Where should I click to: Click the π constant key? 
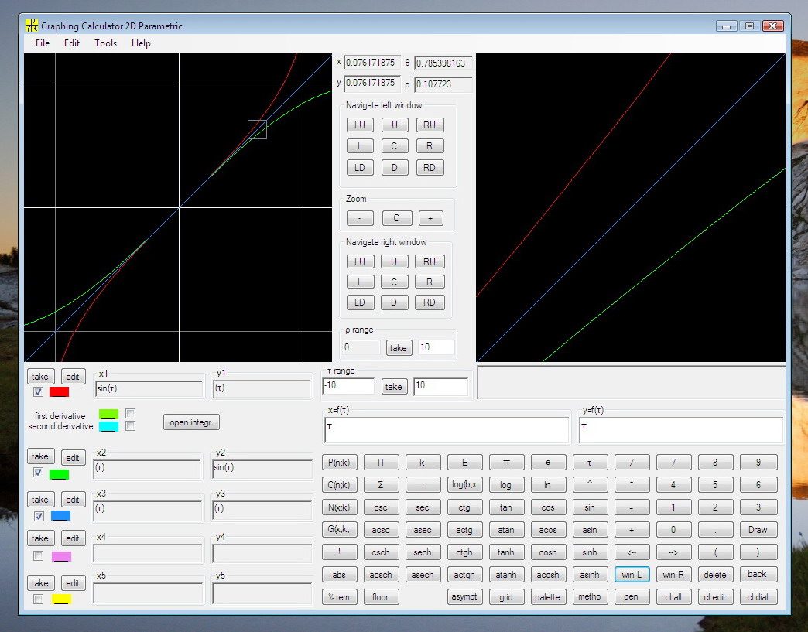click(506, 463)
